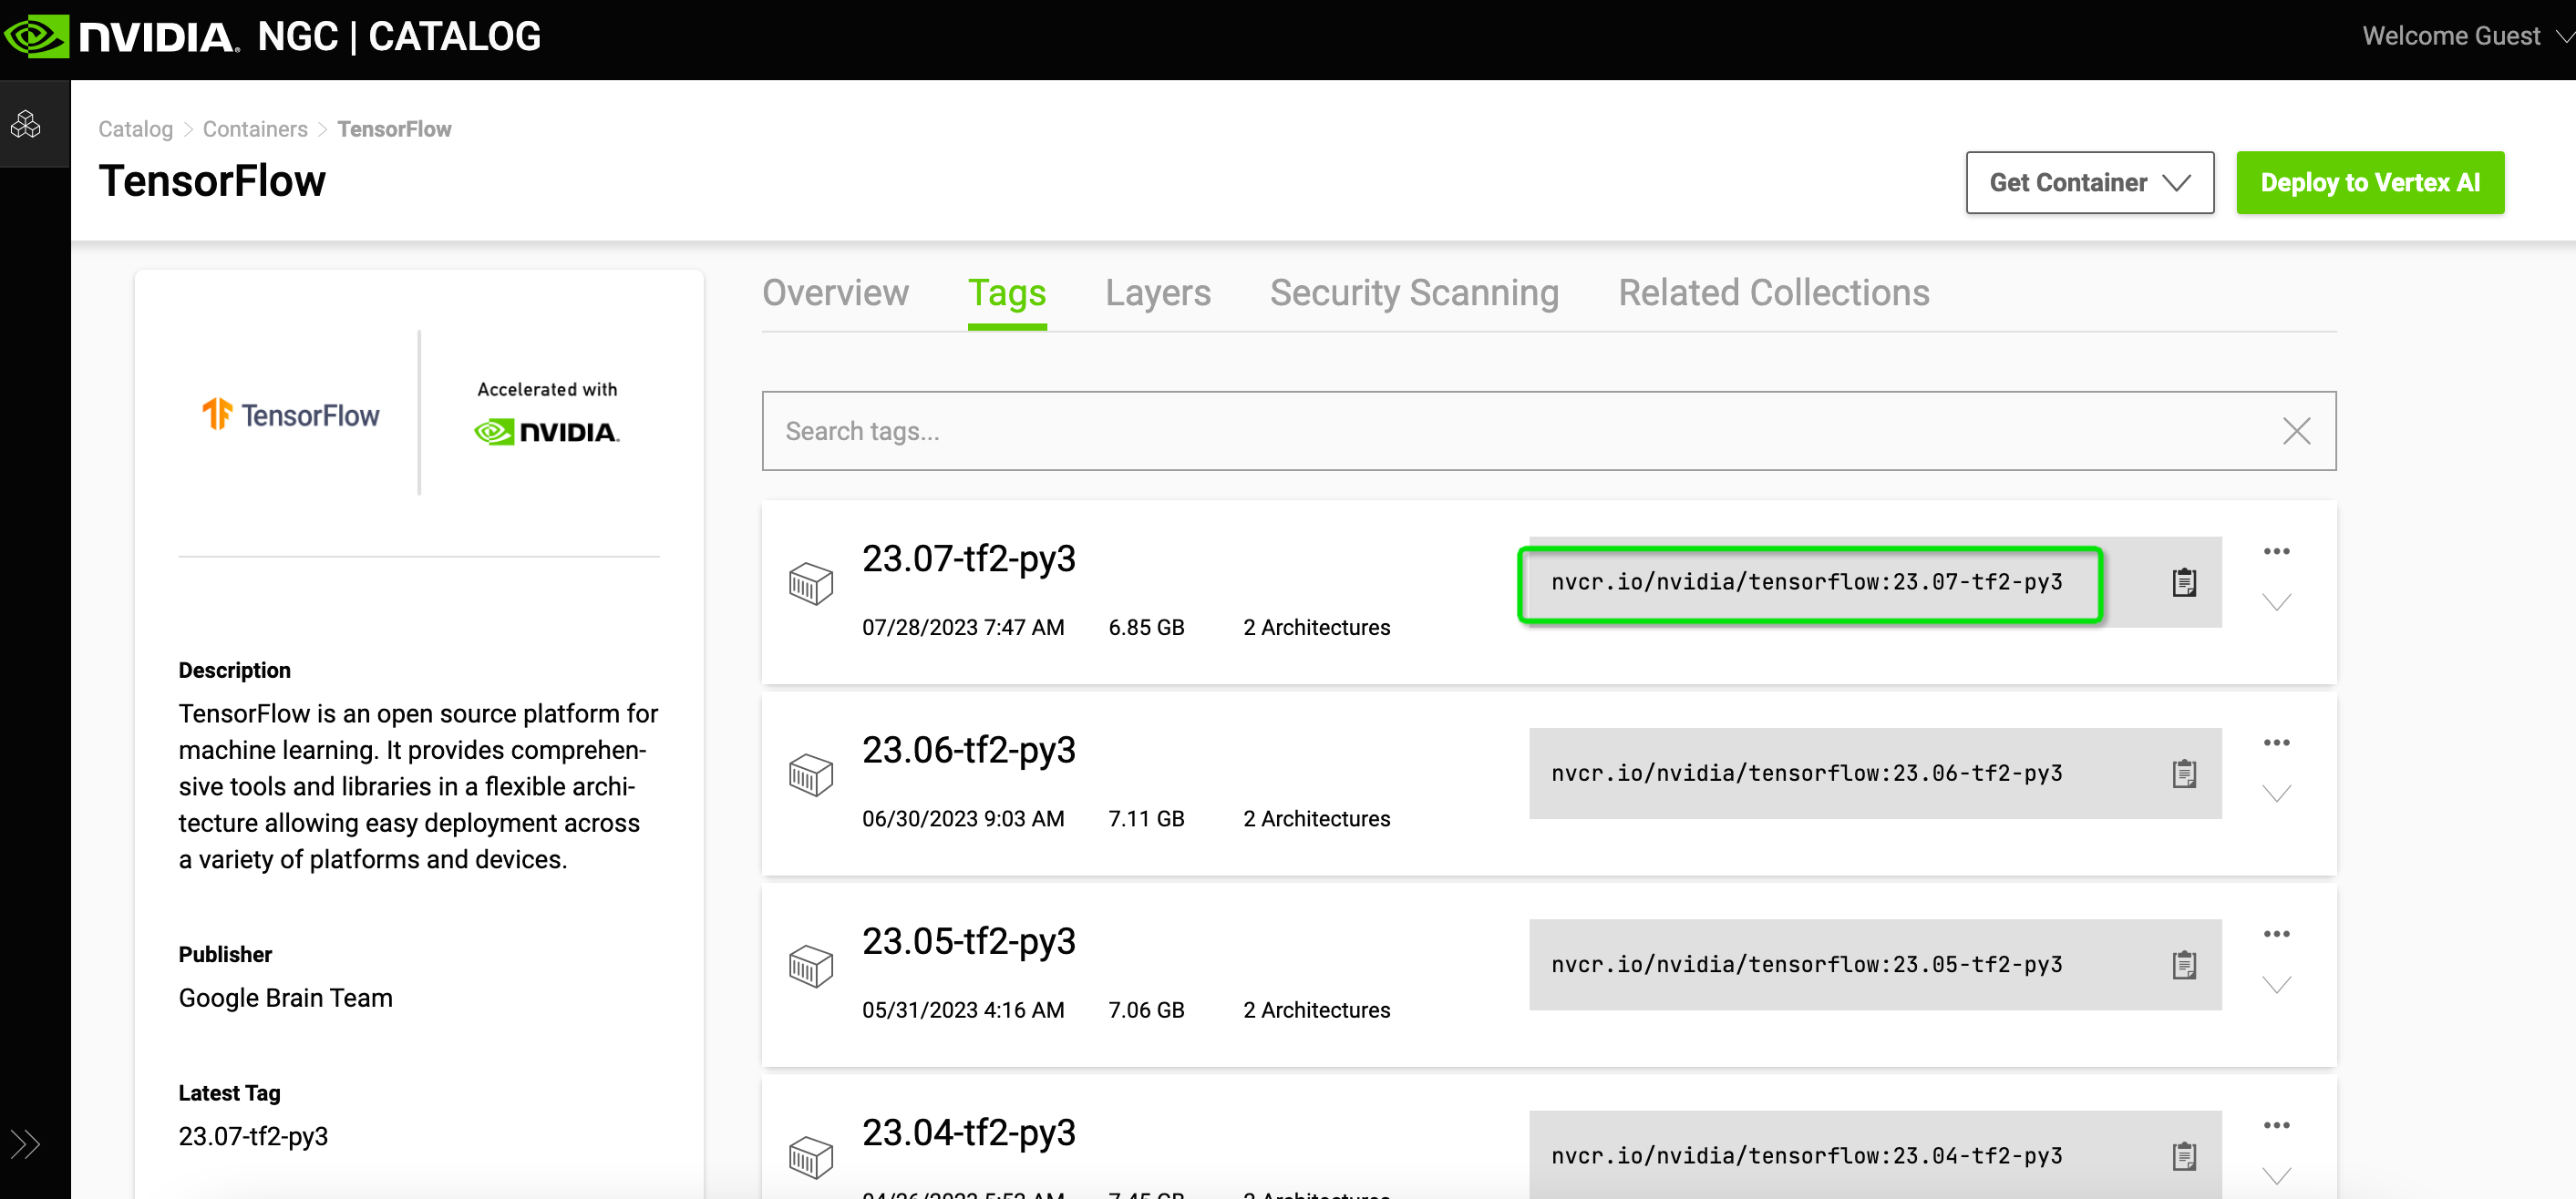Click the Deploy to Vertex AI button
The width and height of the screenshot is (2576, 1199).
(x=2370, y=183)
